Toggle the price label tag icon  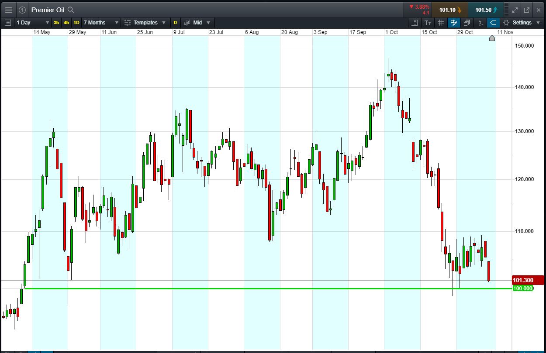pyautogui.click(x=493, y=22)
